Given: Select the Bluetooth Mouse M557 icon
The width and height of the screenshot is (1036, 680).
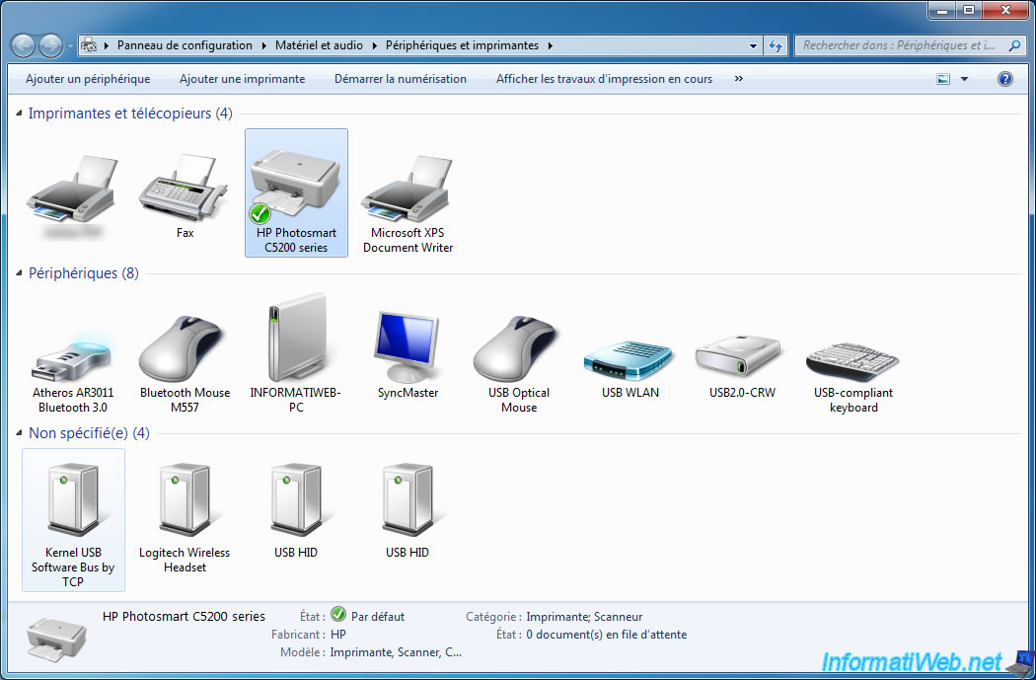Looking at the screenshot, I should pos(185,349).
